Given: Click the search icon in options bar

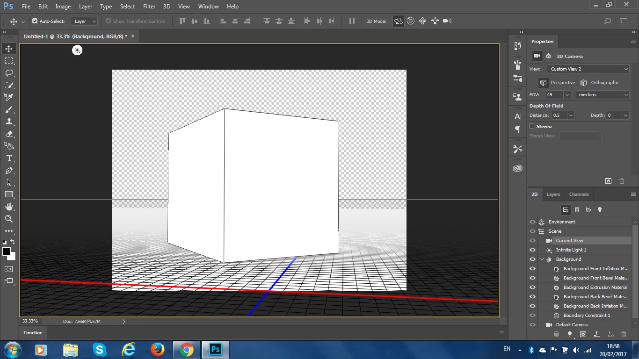Looking at the screenshot, I should [608, 21].
